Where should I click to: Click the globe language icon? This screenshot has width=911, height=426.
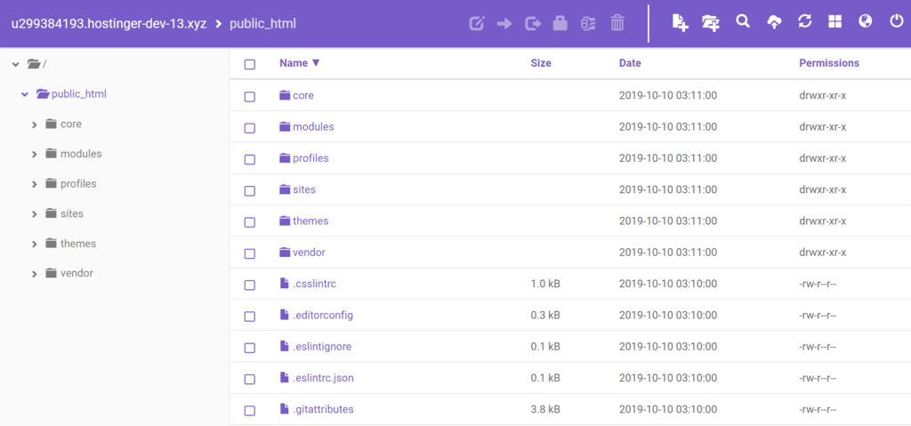pos(866,22)
